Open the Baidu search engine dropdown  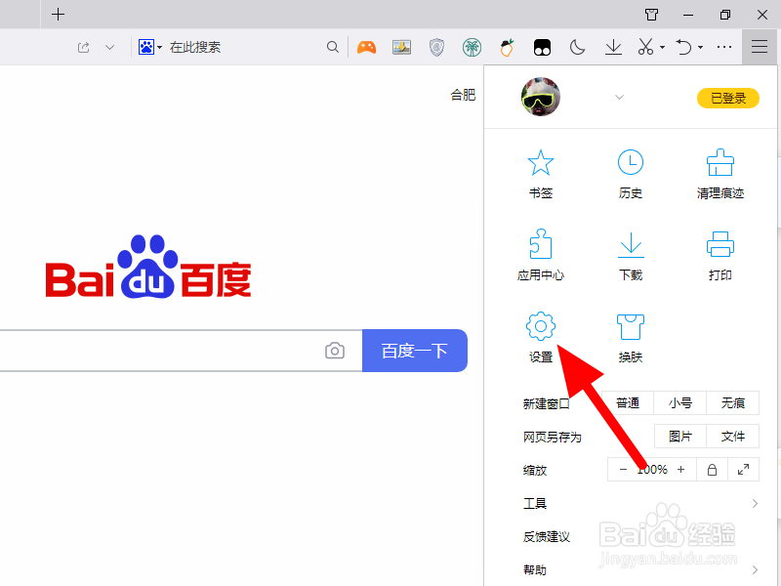click(150, 47)
